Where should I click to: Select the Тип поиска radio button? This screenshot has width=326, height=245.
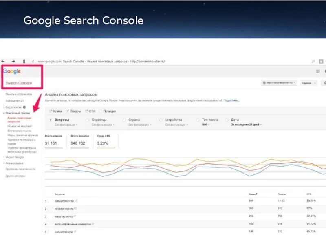(198, 120)
